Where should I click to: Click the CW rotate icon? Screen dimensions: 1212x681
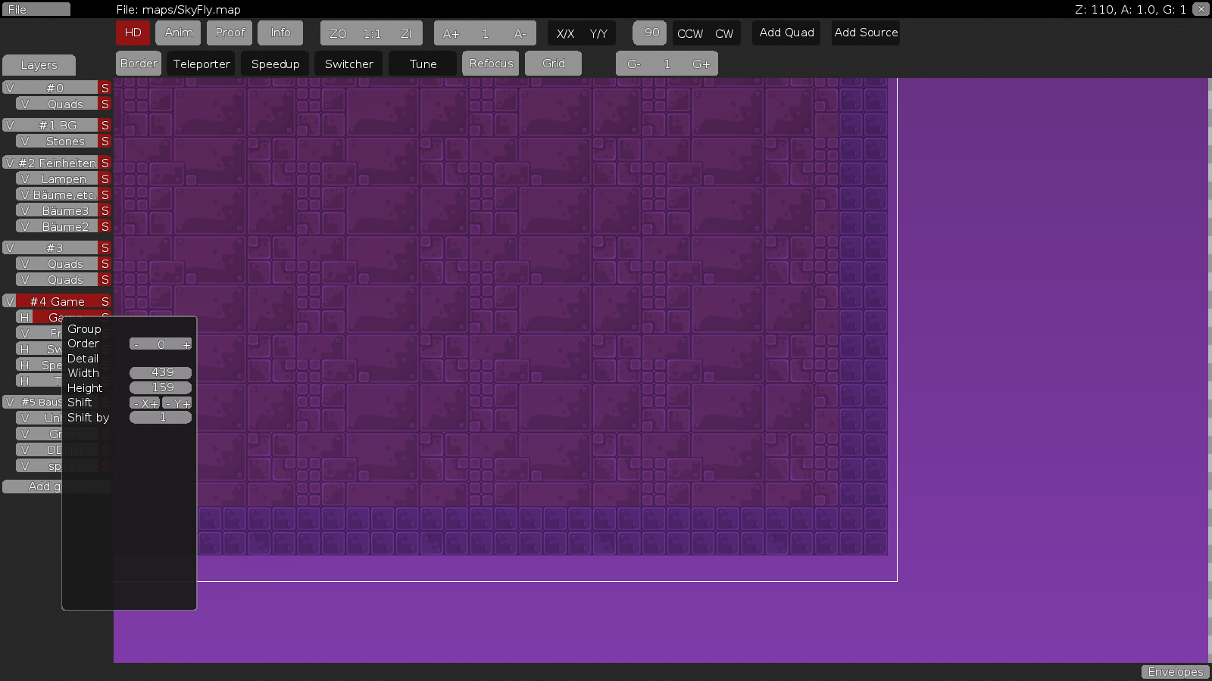(x=724, y=33)
